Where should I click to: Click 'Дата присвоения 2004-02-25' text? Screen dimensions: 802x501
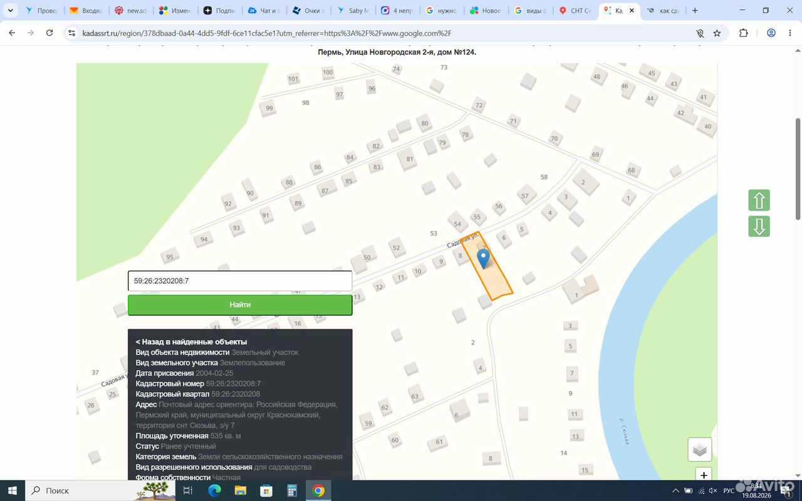(183, 373)
